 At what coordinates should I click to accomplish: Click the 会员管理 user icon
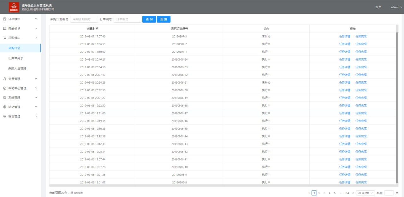click(5, 79)
